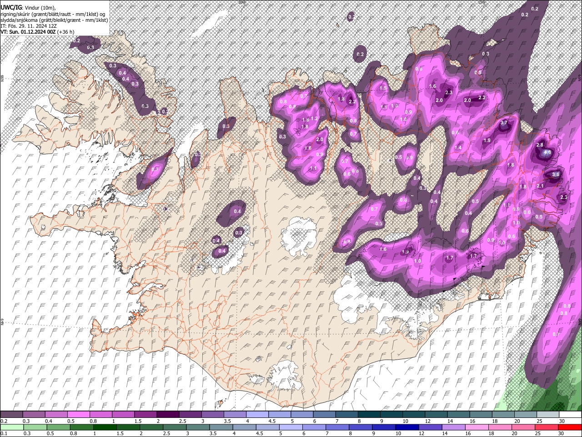
Task: Pick the 5 pale blue swatch on rain scale
Action: (x=291, y=427)
